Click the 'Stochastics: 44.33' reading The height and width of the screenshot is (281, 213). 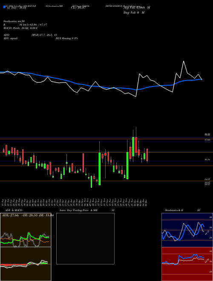14,21
